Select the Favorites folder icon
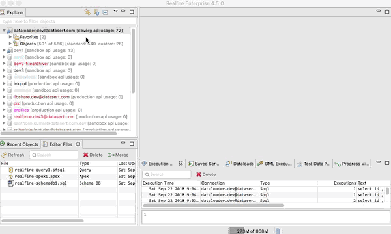Viewport: 391px width, 234px height. coord(16,37)
